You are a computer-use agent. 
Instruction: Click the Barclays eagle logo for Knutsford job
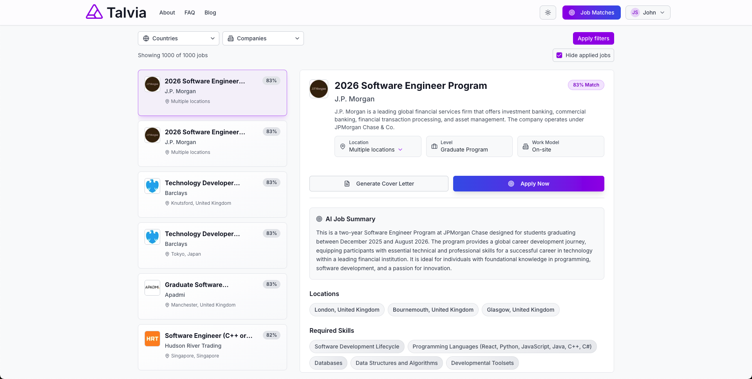pyautogui.click(x=152, y=186)
